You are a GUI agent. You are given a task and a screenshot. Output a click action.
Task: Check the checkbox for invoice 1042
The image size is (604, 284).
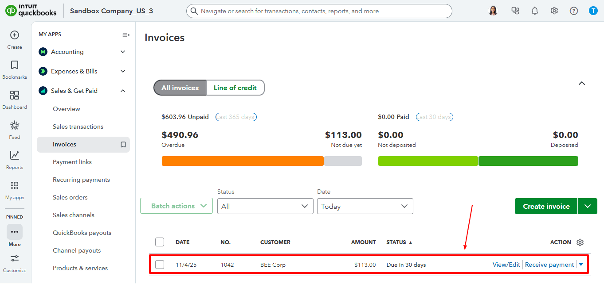(159, 264)
